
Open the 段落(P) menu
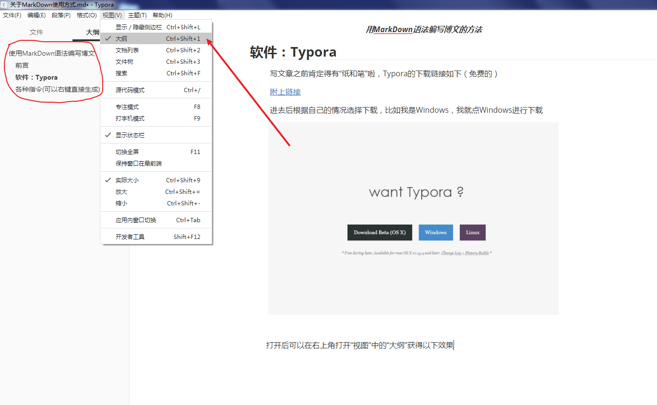point(61,15)
